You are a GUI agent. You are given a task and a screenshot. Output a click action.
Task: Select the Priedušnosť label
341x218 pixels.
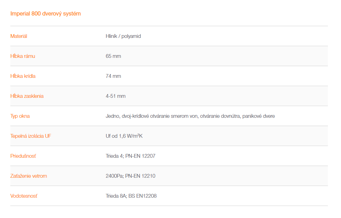pyautogui.click(x=23, y=156)
